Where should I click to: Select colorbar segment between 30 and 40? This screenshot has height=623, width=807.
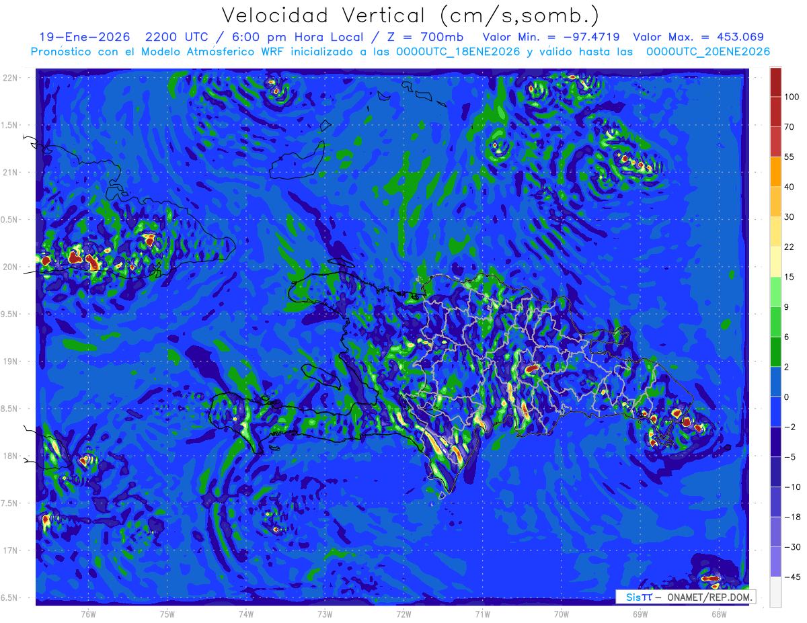(776, 202)
